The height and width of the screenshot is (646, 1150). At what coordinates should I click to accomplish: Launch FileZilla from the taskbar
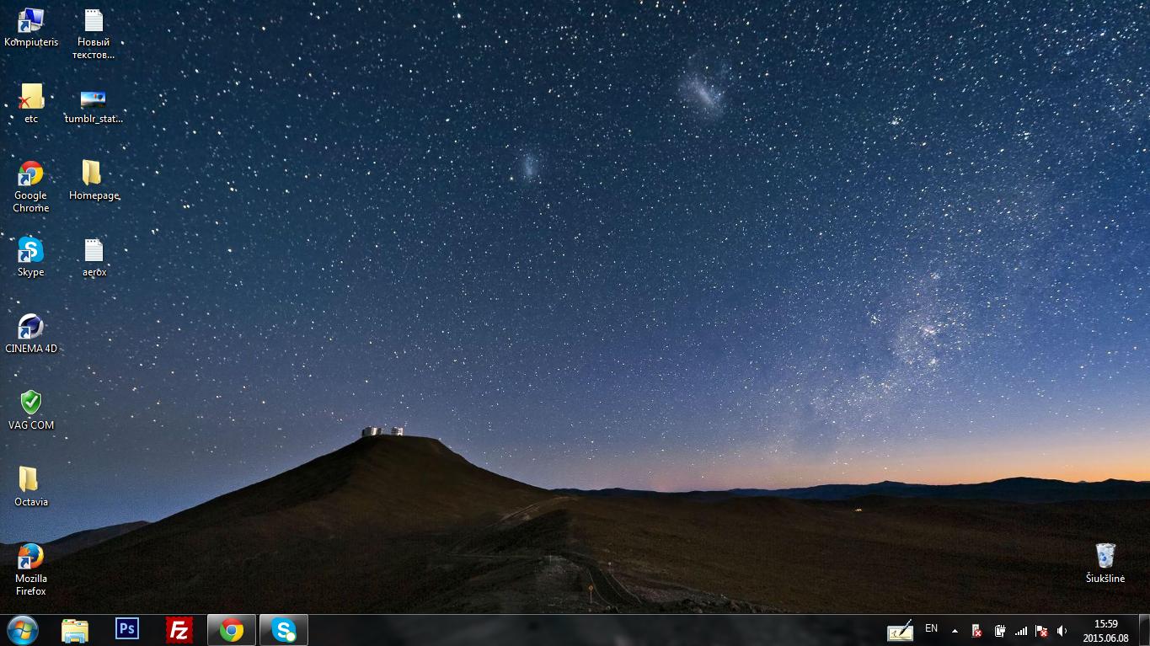[x=179, y=630]
